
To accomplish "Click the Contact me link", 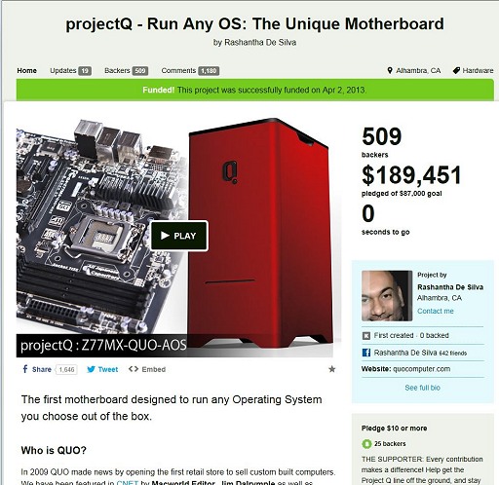I will 435,311.
